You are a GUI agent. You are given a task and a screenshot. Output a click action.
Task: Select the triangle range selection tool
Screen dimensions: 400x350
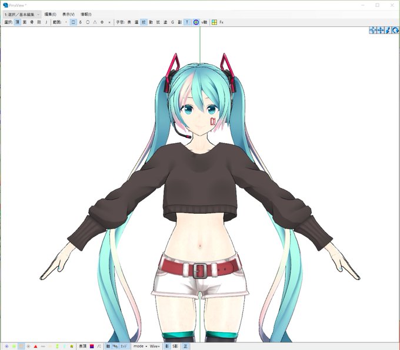95,22
